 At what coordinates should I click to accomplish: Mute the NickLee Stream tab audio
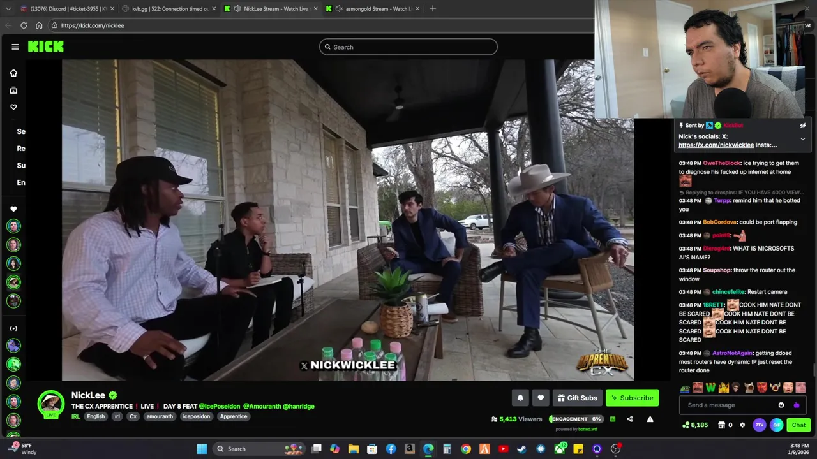[237, 8]
